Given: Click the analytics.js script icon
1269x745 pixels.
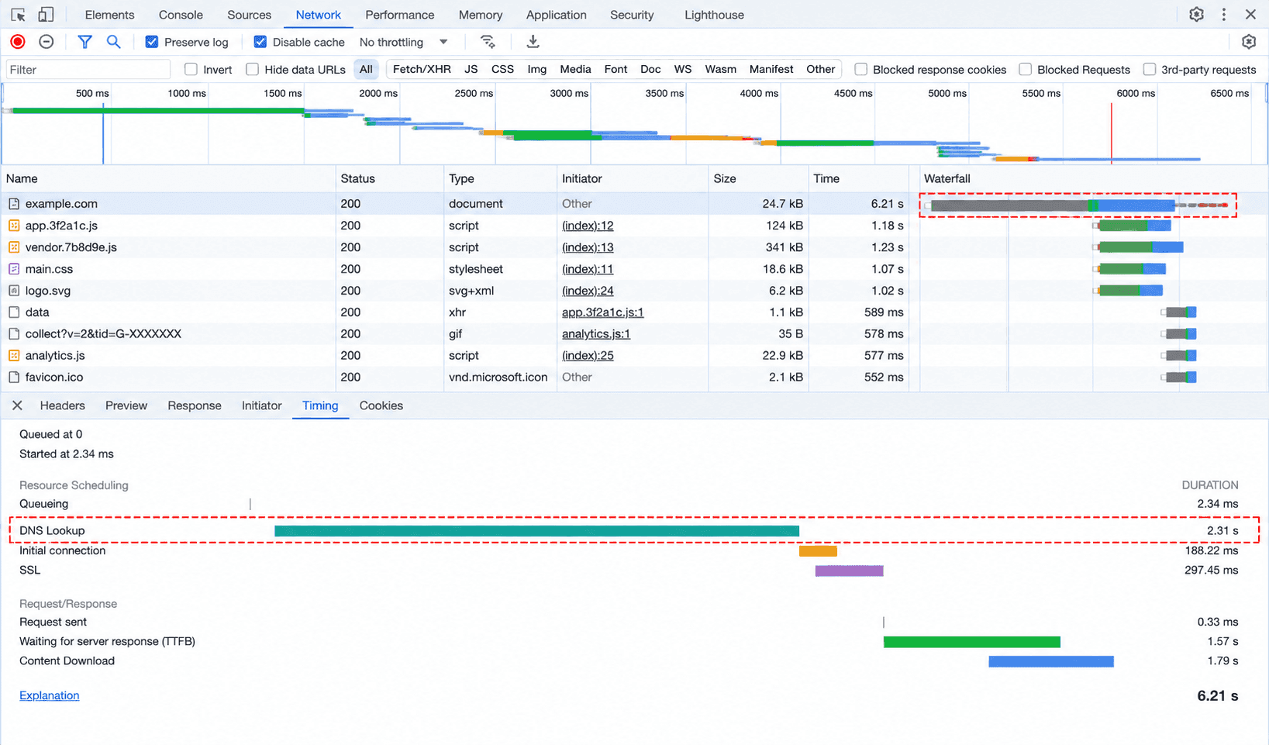Looking at the screenshot, I should 14,356.
